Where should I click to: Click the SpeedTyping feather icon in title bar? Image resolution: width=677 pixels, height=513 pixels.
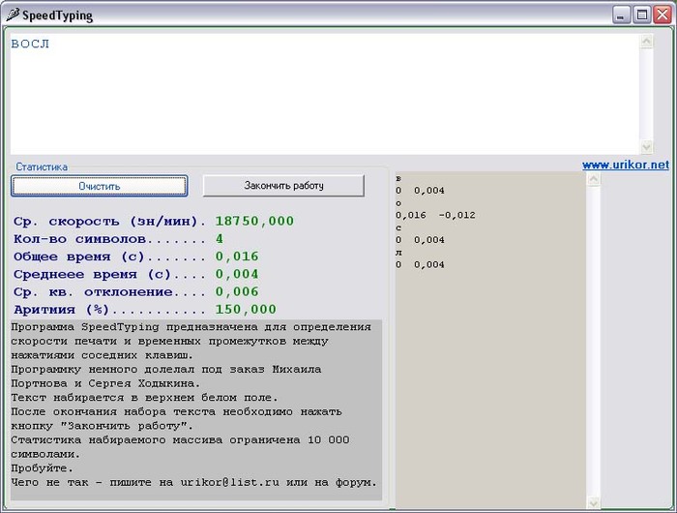pos(13,15)
